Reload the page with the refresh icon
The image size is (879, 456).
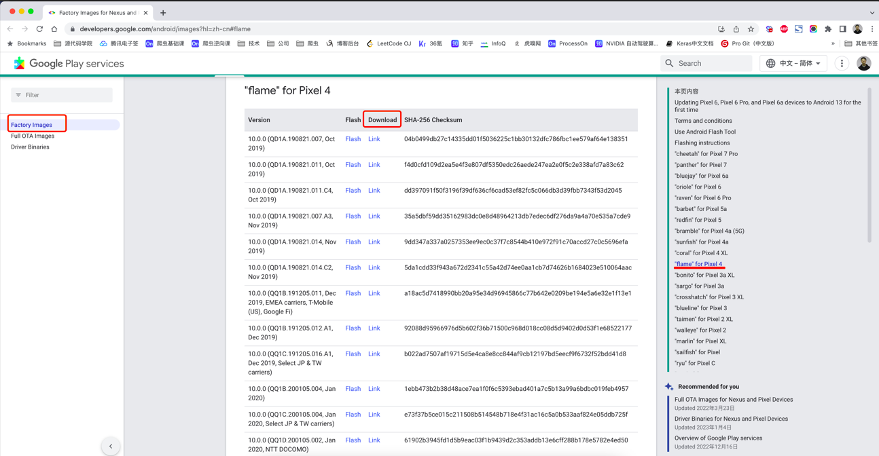coord(39,29)
